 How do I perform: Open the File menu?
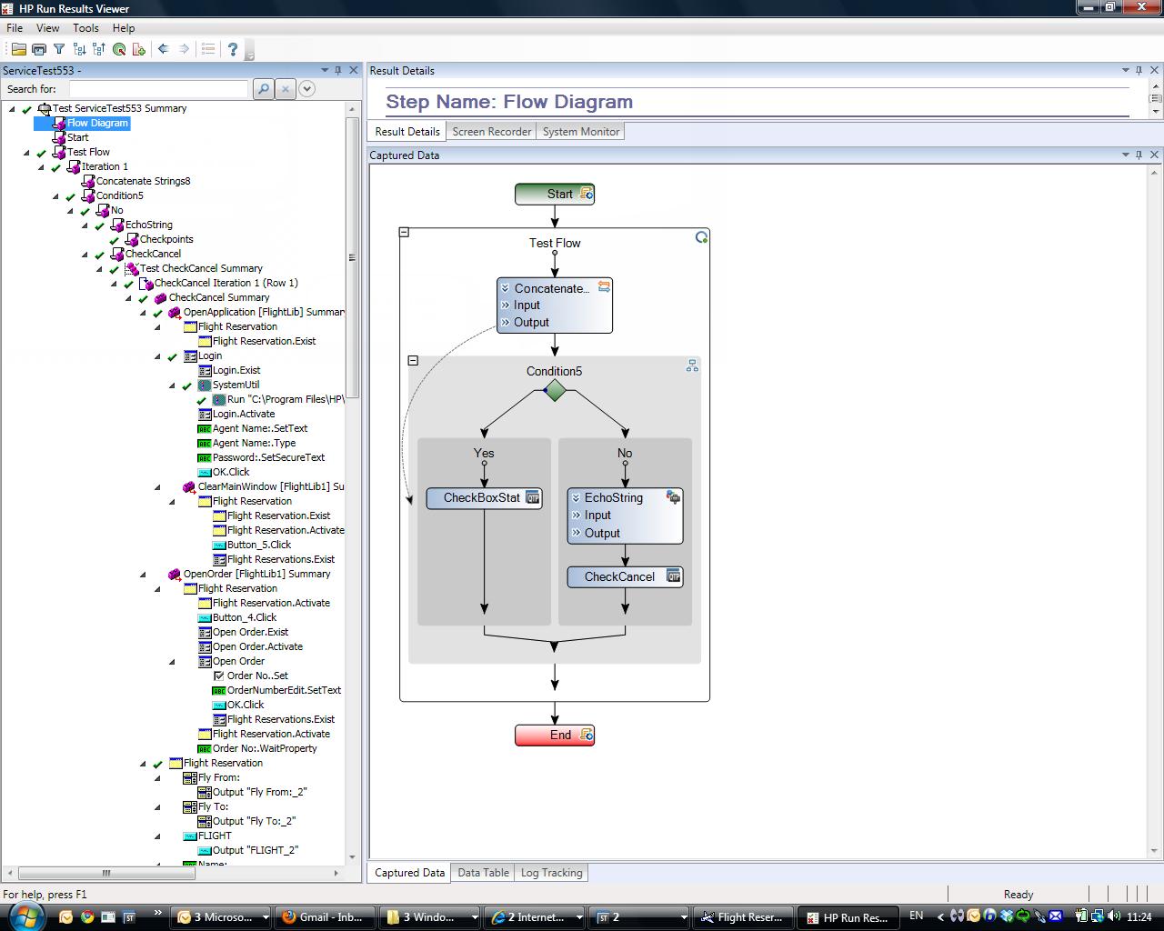coord(15,28)
